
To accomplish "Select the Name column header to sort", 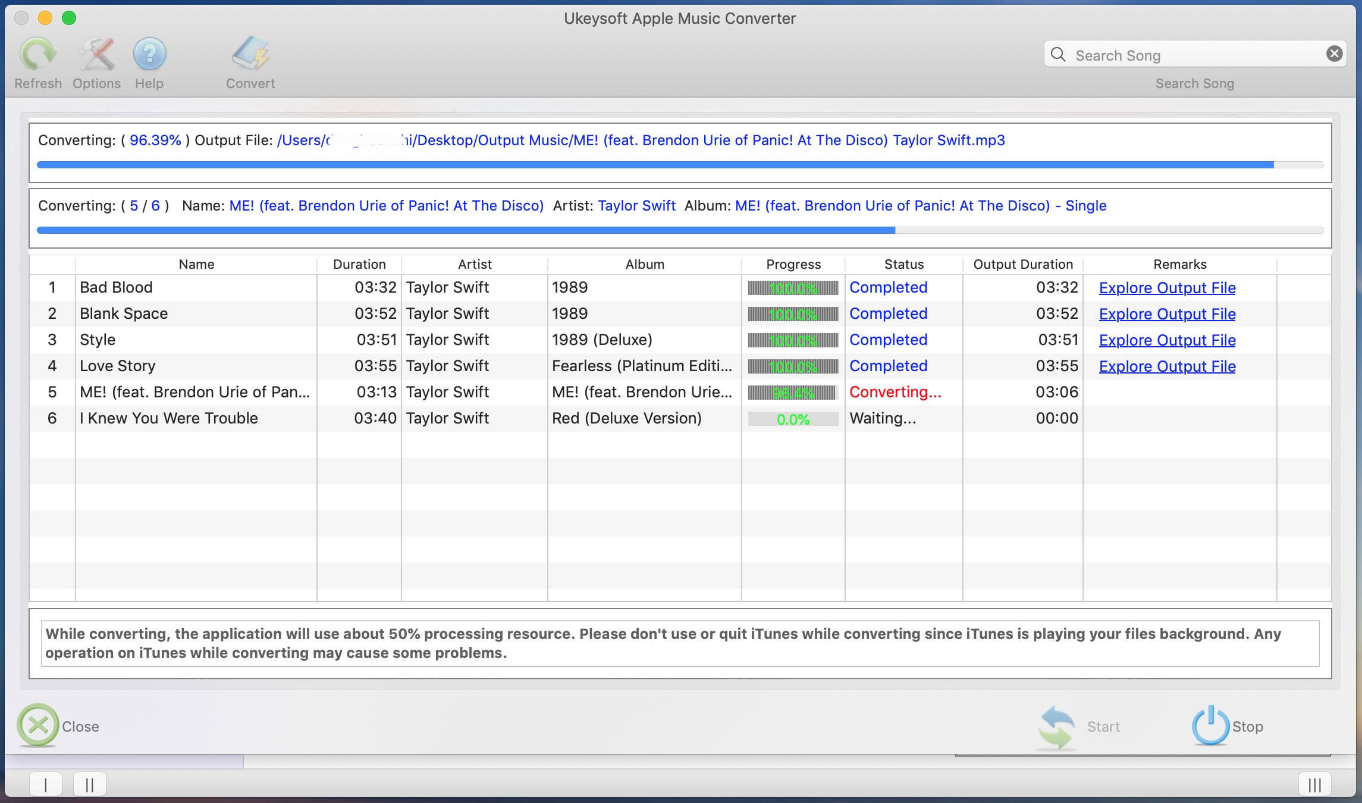I will point(196,264).
